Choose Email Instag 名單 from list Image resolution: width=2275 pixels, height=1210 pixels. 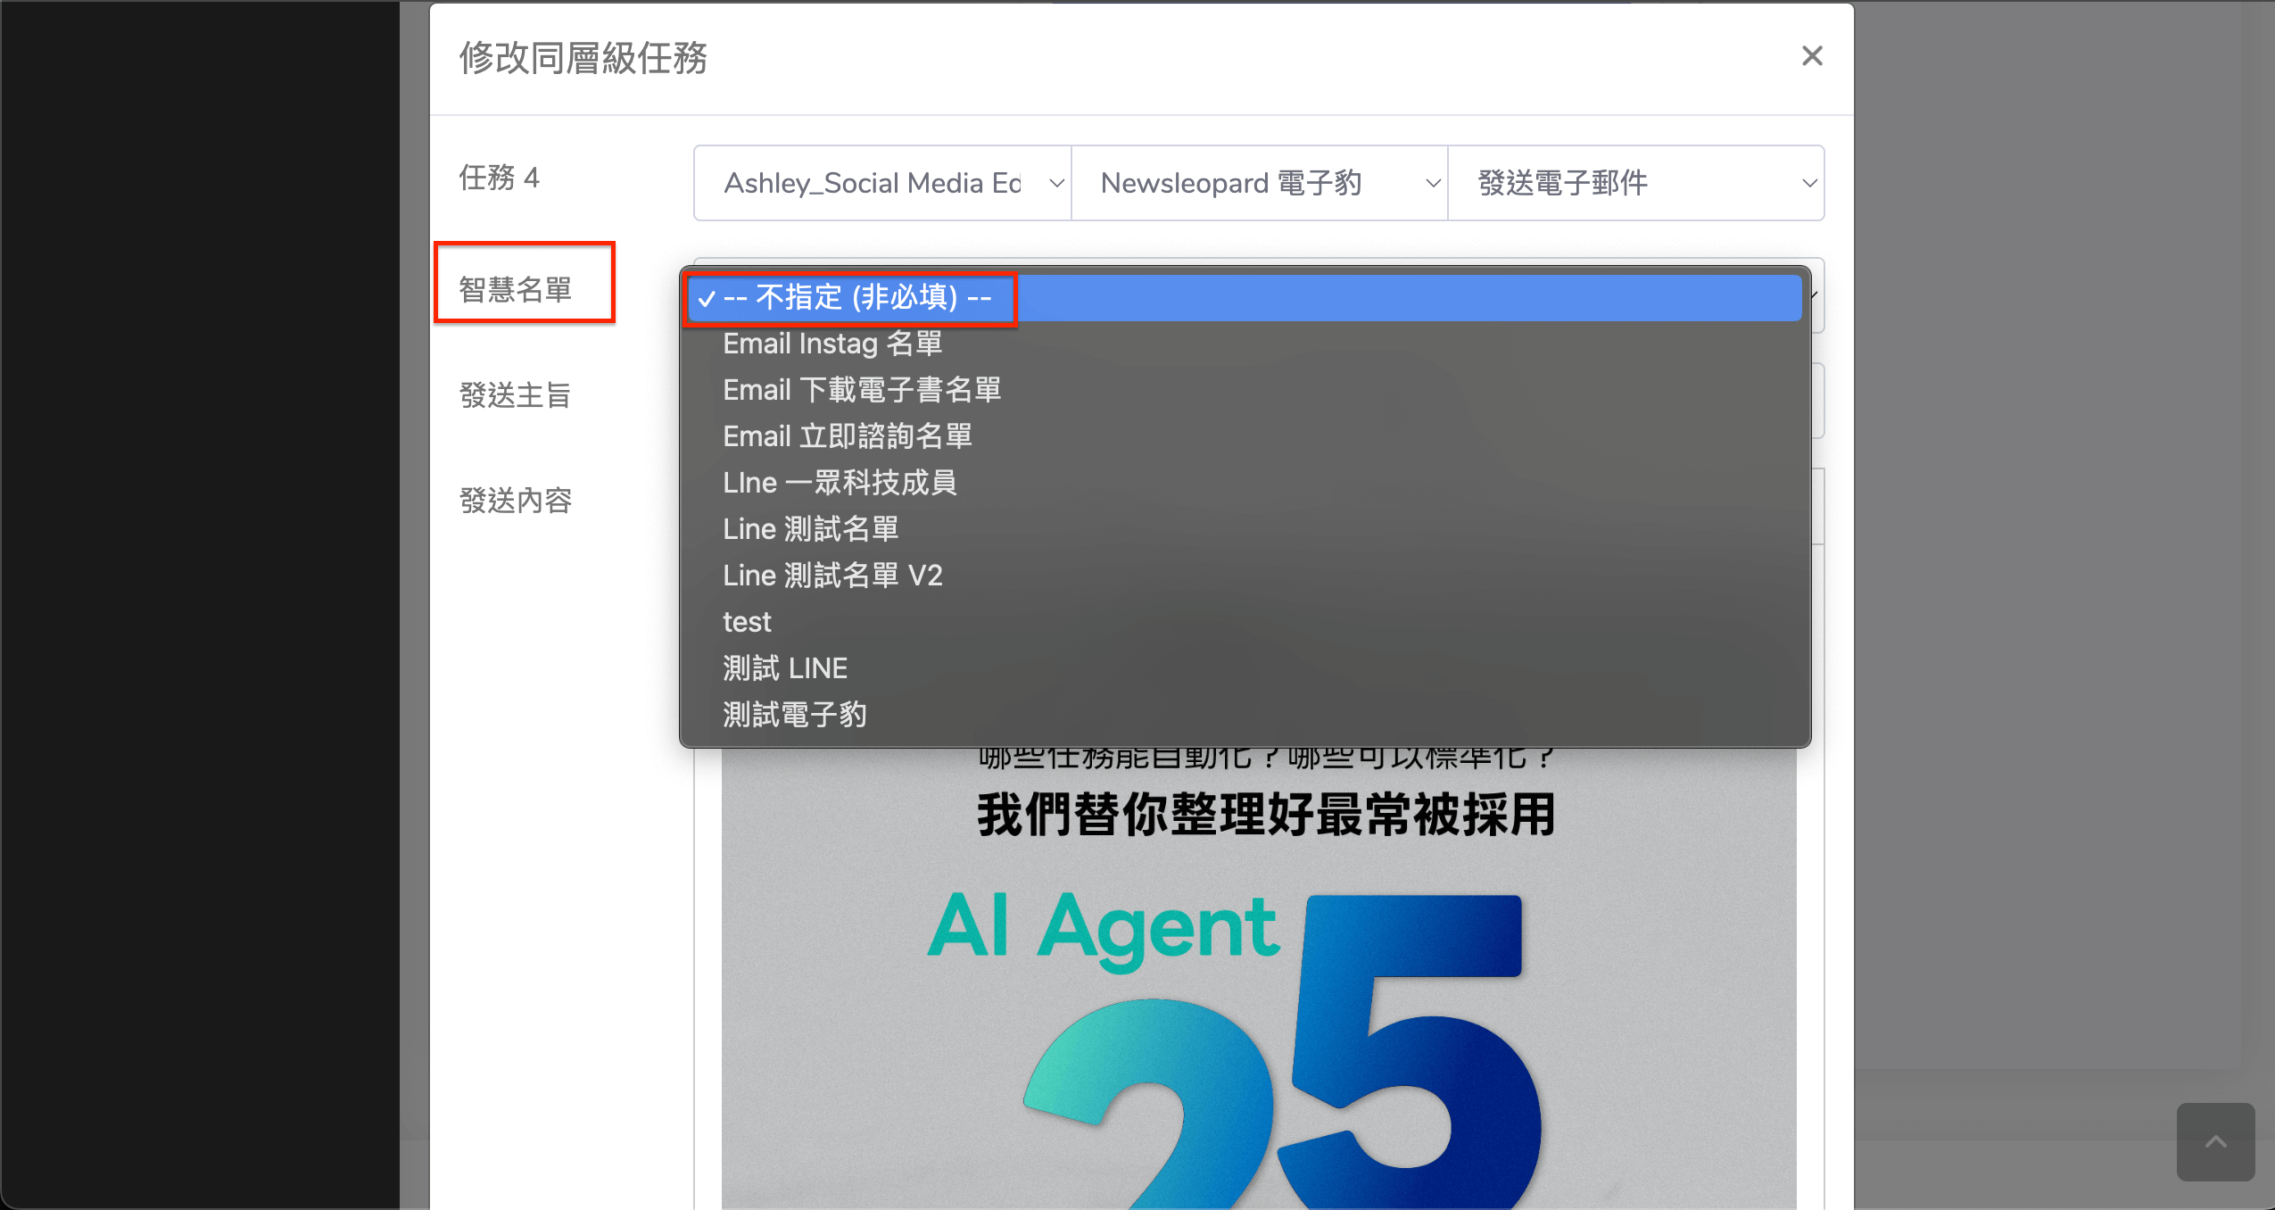tap(831, 344)
